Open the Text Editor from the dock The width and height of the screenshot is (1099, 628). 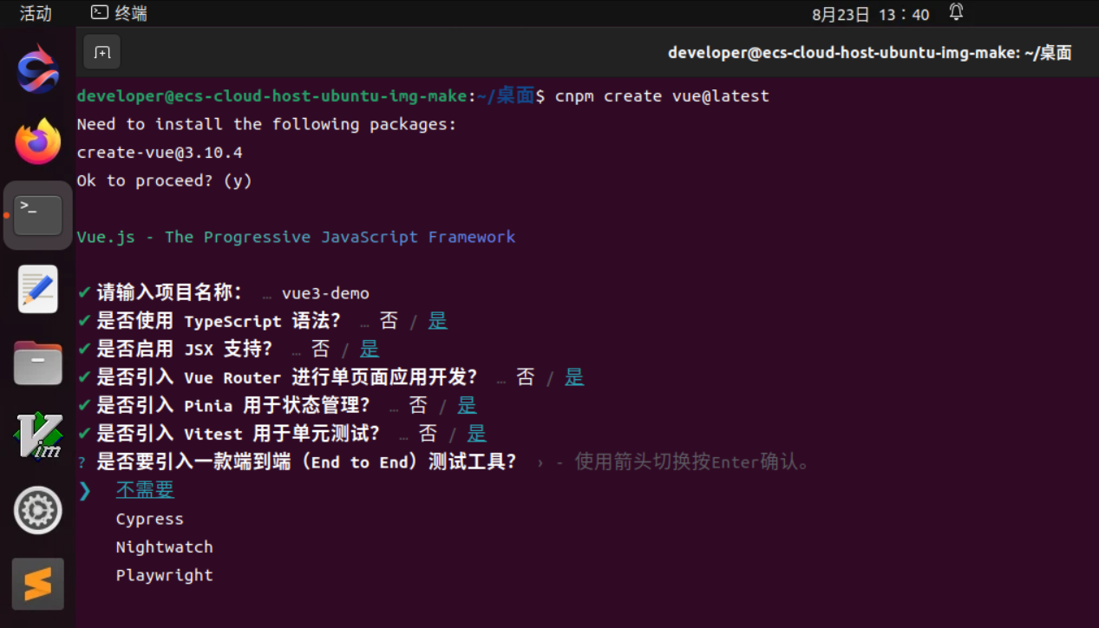[36, 287]
